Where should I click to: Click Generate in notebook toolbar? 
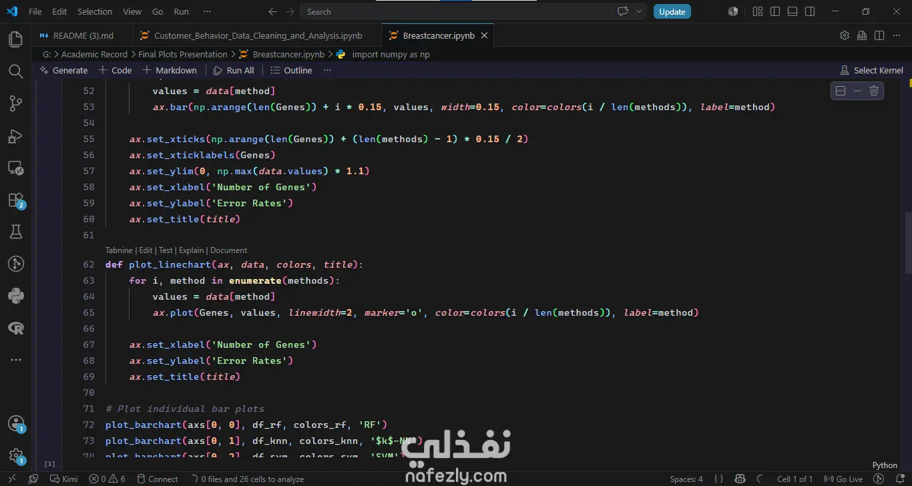[64, 70]
